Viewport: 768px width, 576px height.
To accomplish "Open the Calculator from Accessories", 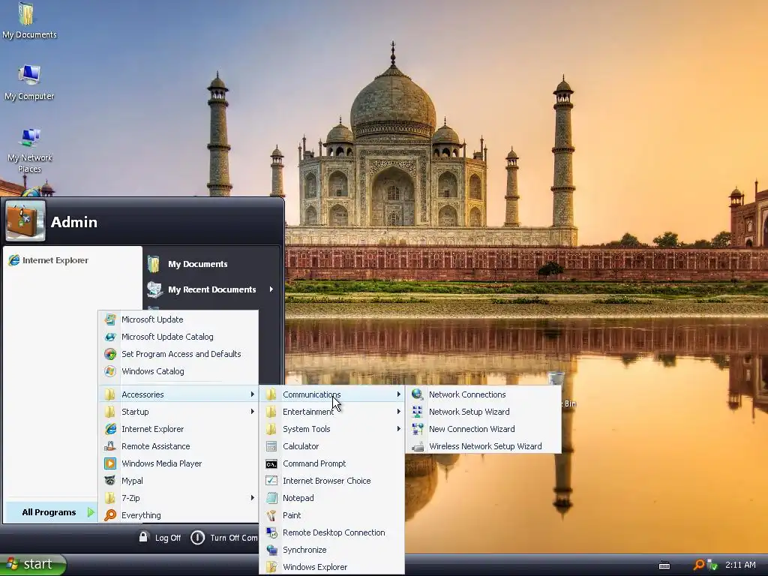I will tap(332, 446).
